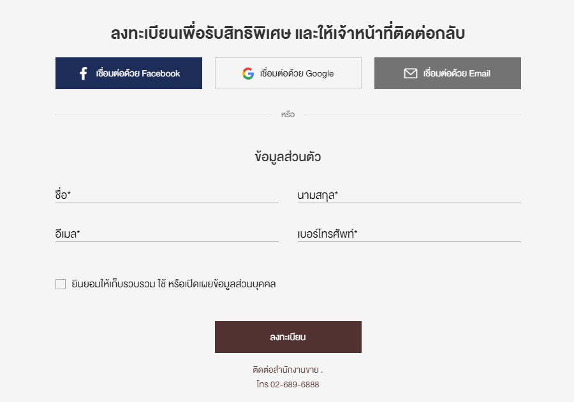This screenshot has height=402, width=574.
Task: Tick the personal data consent checkbox
Action: pos(61,284)
